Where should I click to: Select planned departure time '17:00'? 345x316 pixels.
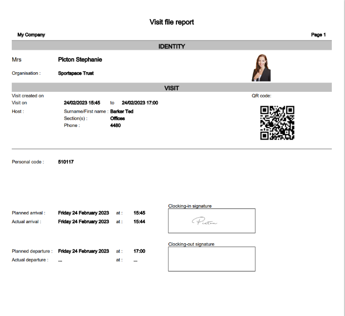(x=139, y=251)
